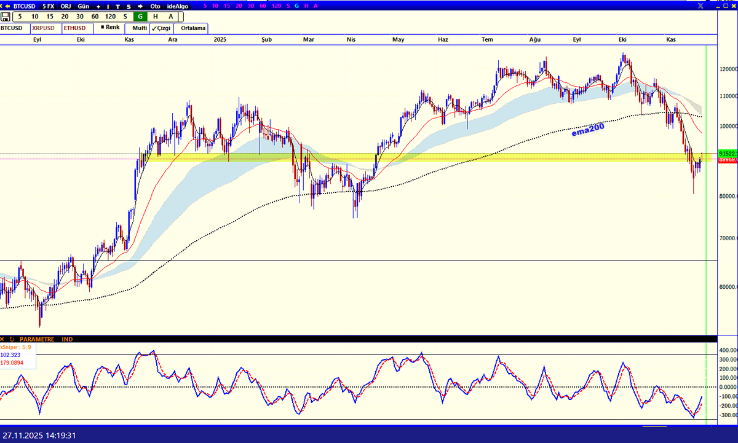Click the 91522 price tag on right axis
The height and width of the screenshot is (443, 738).
tap(728, 153)
